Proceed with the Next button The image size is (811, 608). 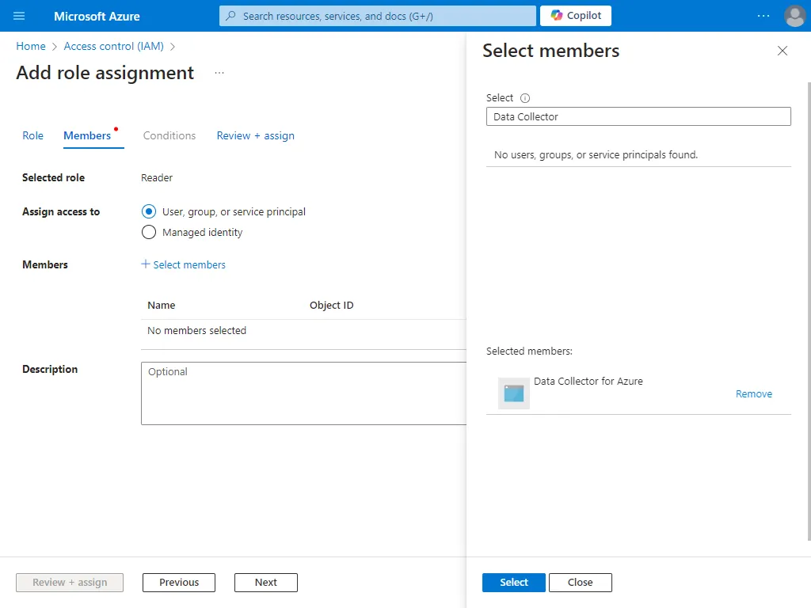(x=266, y=582)
